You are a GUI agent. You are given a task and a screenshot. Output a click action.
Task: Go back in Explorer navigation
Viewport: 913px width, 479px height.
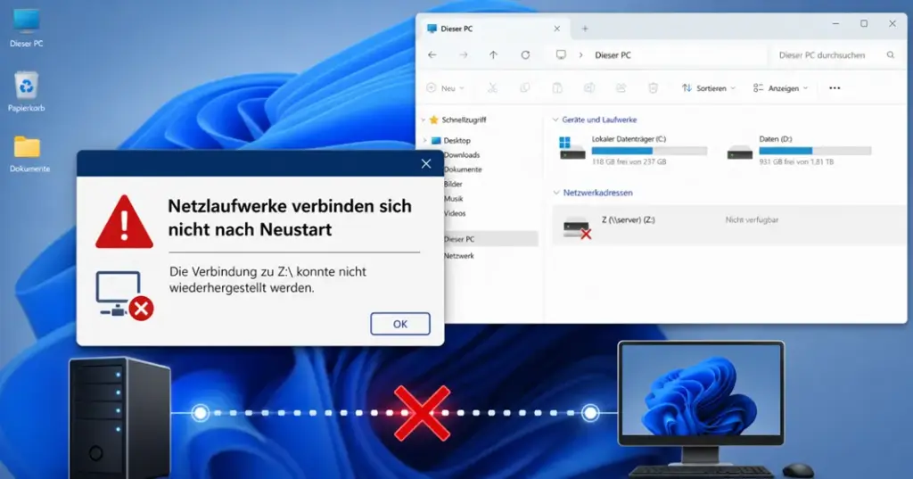pos(432,54)
